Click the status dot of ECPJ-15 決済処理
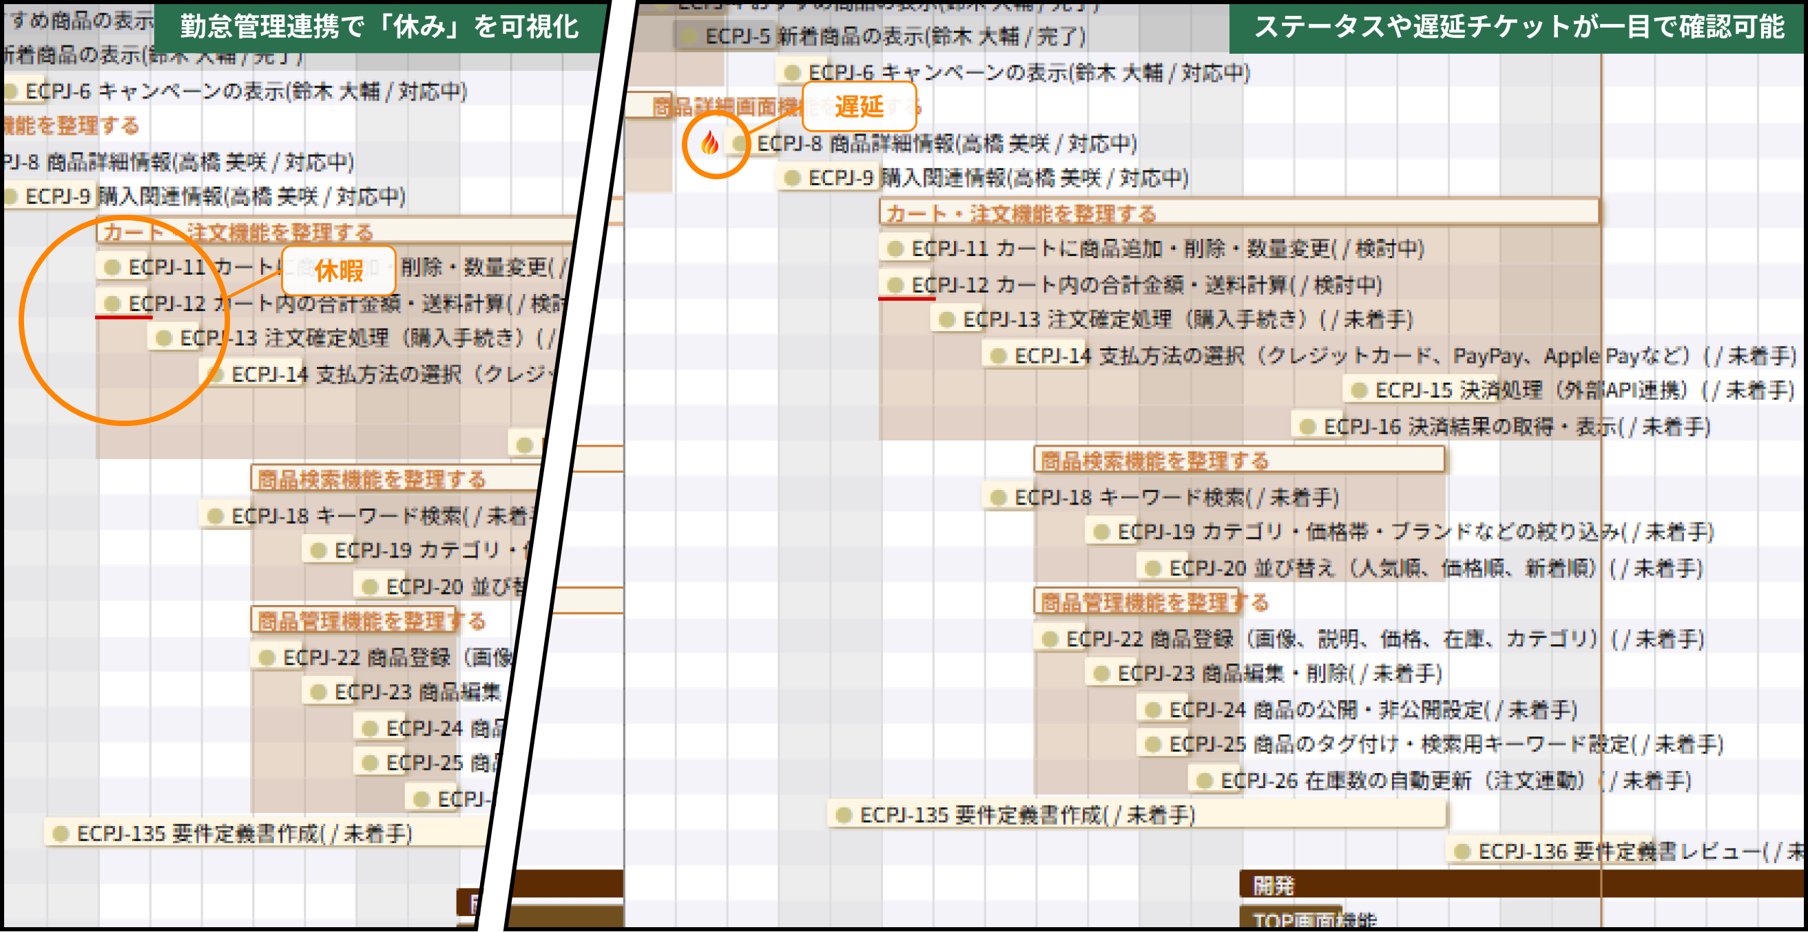Viewport: 1808px width, 932px height. [x=1359, y=390]
